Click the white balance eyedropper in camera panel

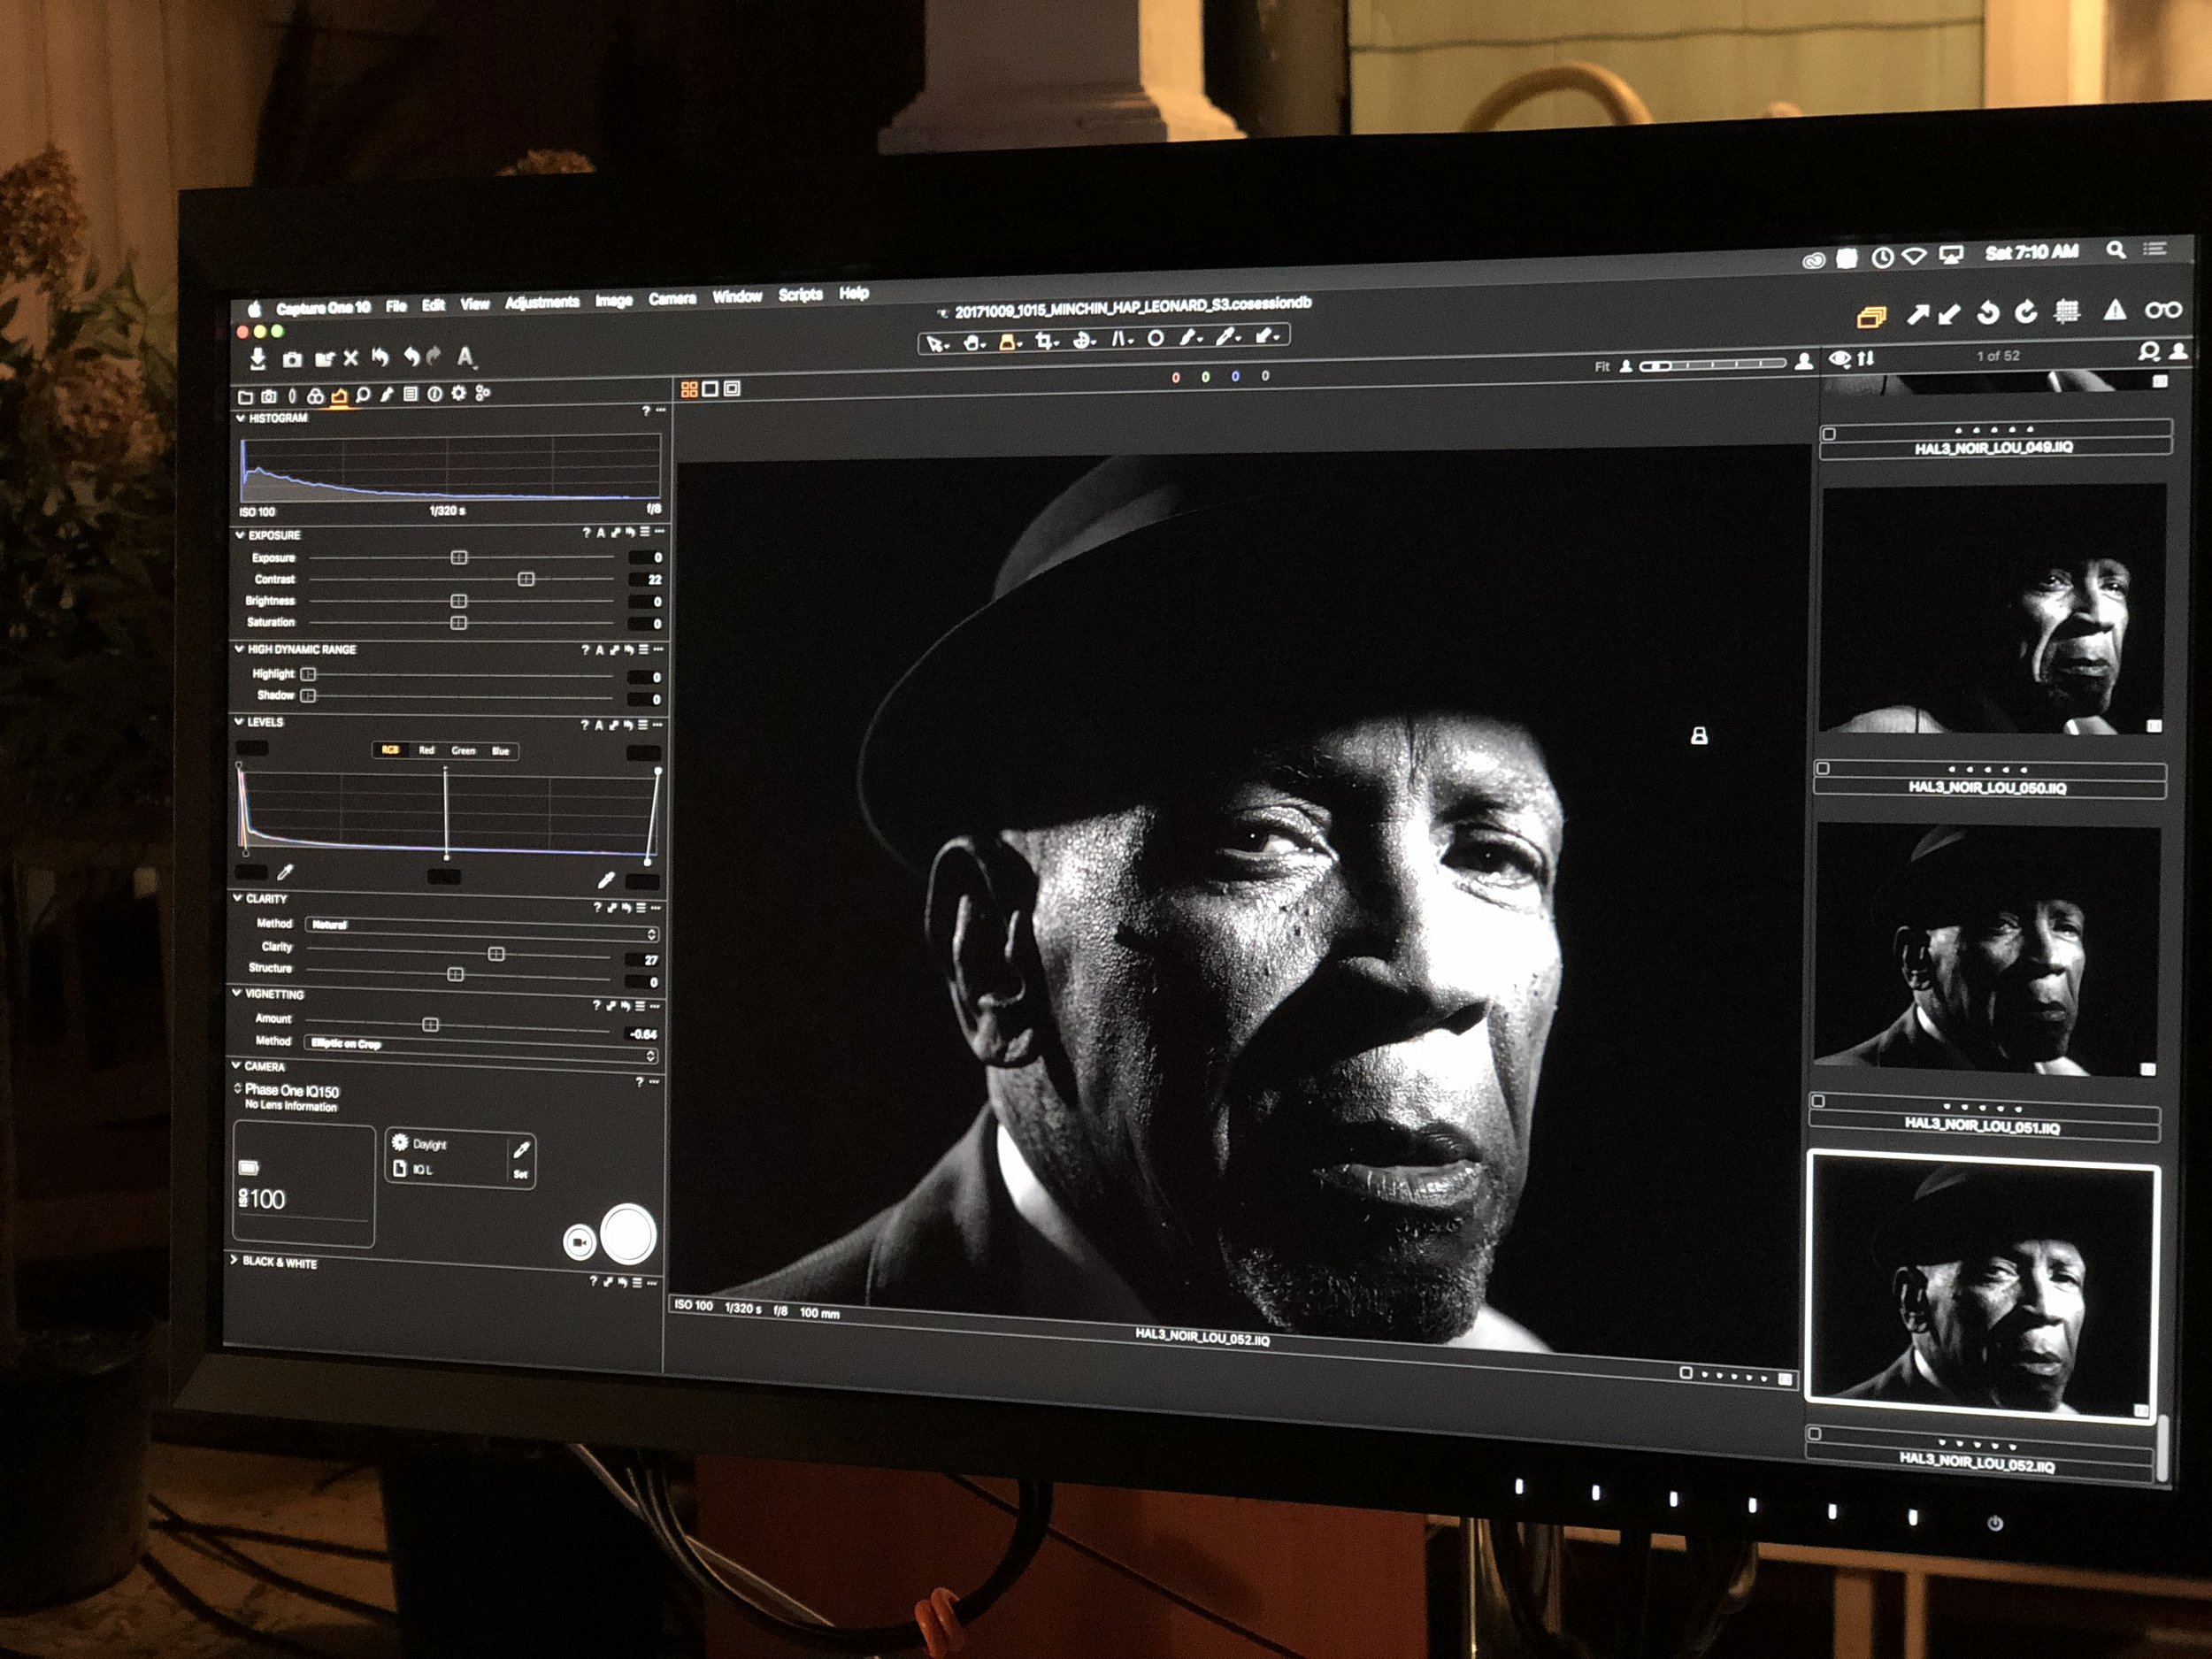click(x=521, y=1150)
